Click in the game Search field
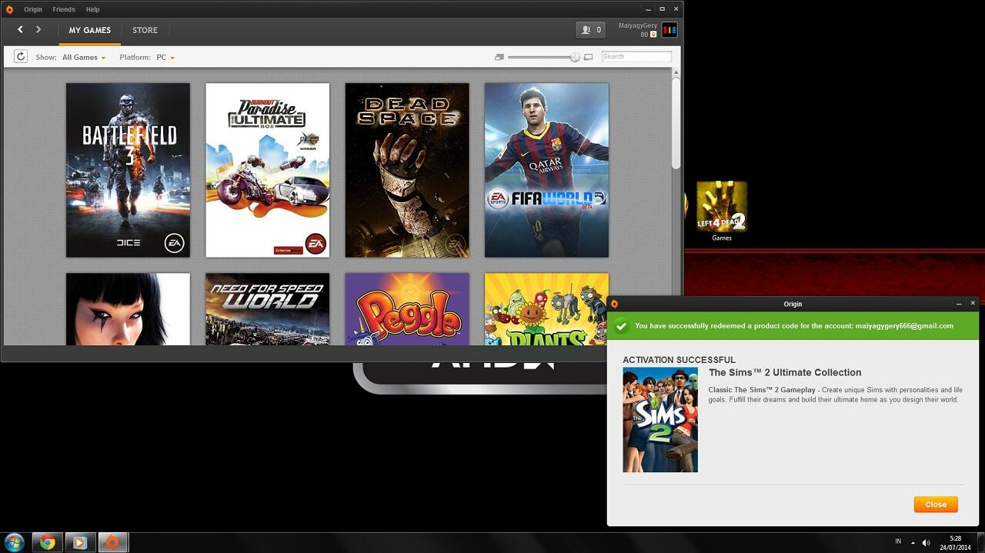This screenshot has width=985, height=553. (636, 57)
